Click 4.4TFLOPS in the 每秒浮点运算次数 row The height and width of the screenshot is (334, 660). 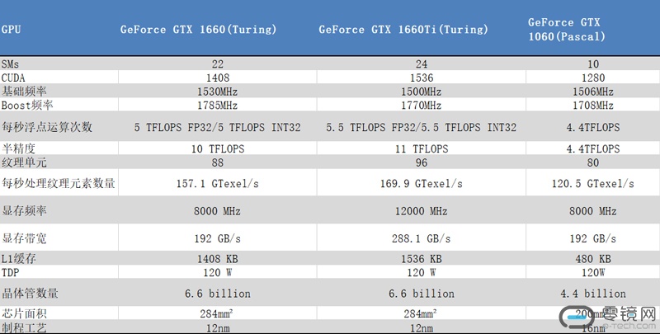593,128
